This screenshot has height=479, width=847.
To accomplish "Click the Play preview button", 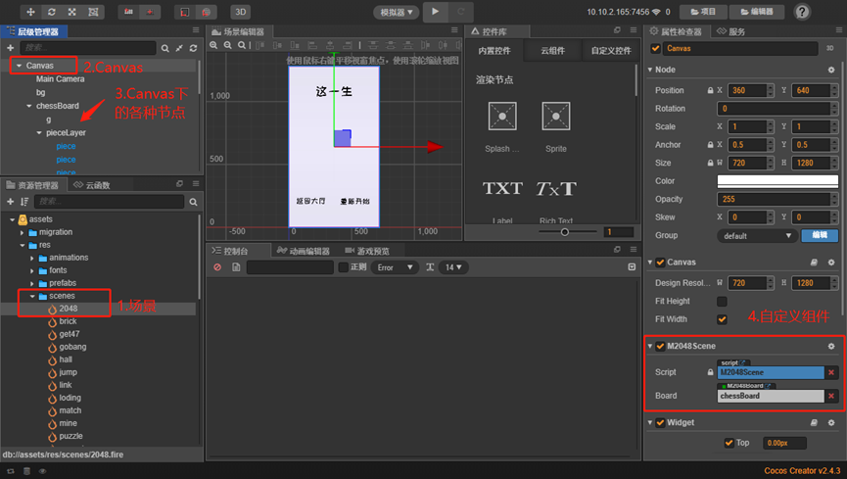I will point(436,12).
